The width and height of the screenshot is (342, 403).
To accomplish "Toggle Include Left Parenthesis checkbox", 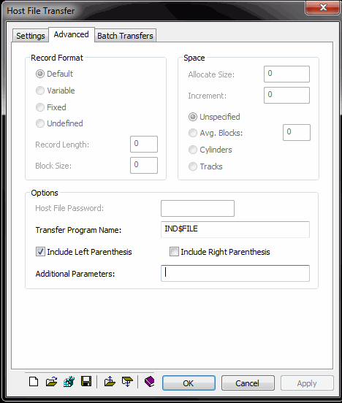I will [x=40, y=252].
